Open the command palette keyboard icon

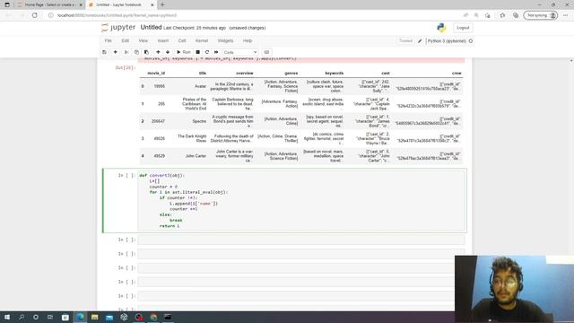[266, 52]
